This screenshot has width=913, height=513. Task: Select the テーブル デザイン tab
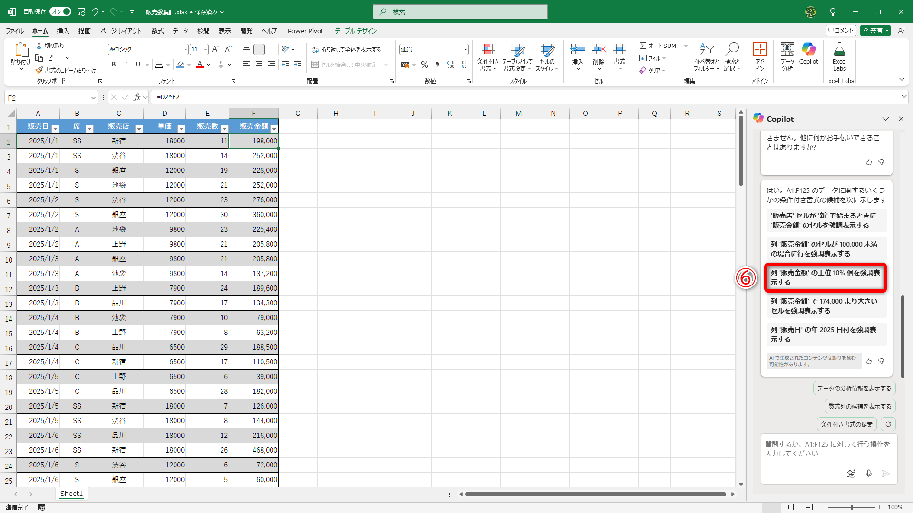(355, 31)
